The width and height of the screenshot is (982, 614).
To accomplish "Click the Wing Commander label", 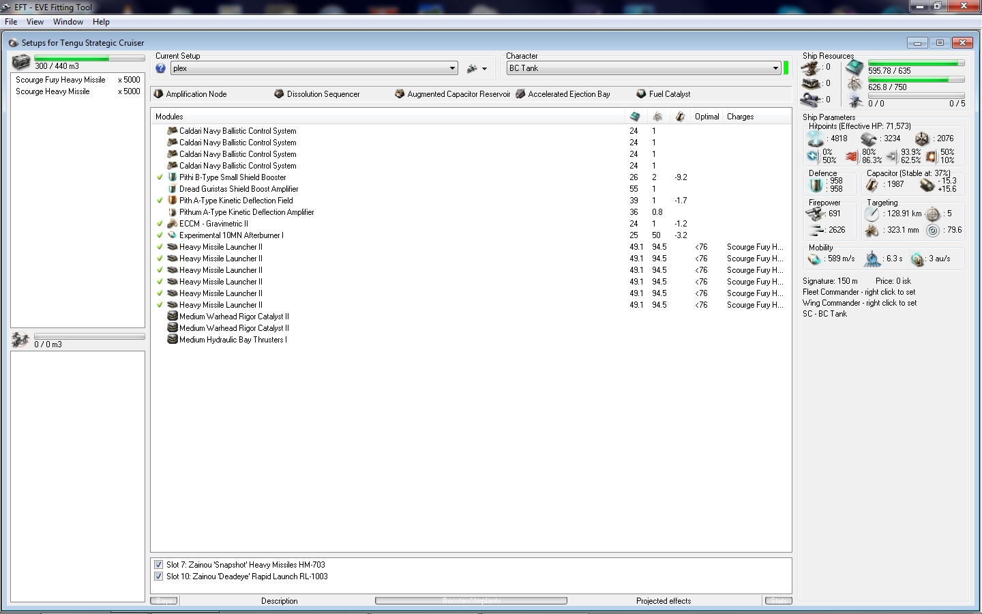I will pos(860,303).
